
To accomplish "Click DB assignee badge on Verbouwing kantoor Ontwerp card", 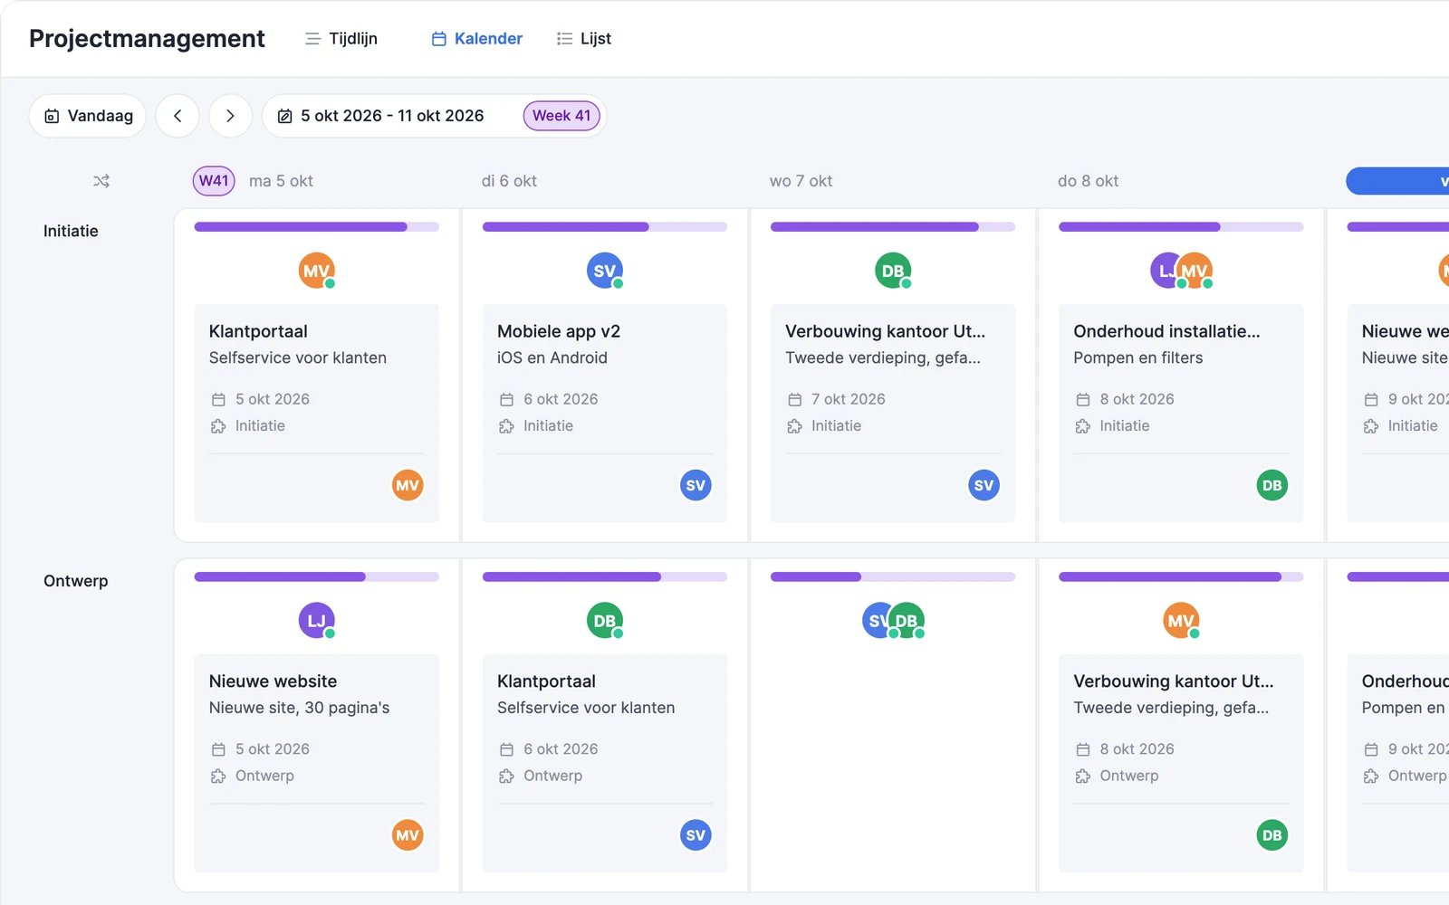I will click(x=1271, y=835).
